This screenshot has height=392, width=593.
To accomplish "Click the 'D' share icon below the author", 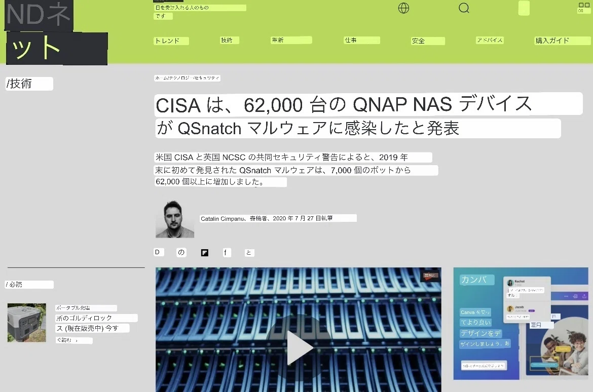I will (159, 252).
